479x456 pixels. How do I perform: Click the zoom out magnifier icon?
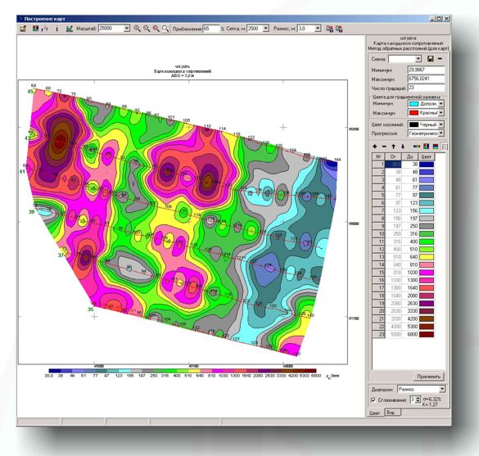click(147, 29)
